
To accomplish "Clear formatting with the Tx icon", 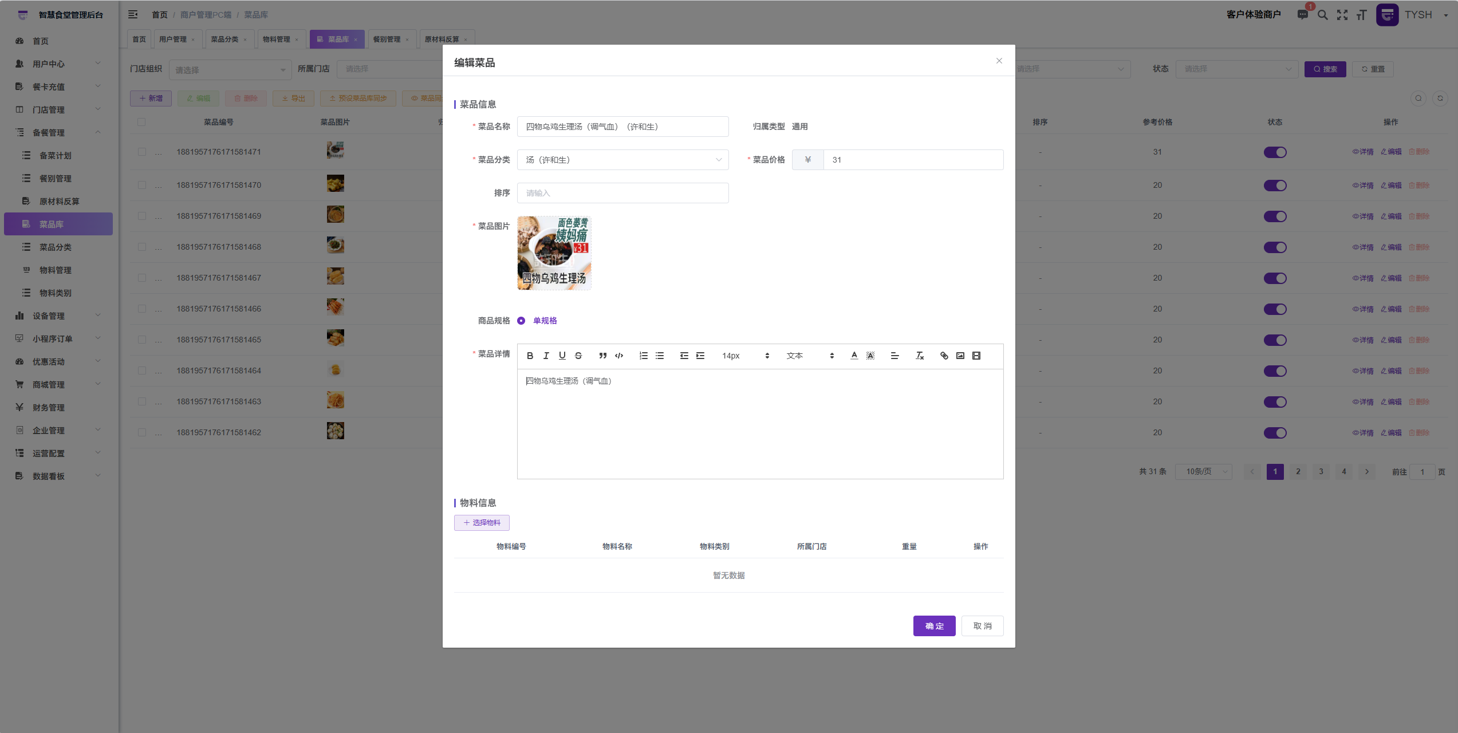I will coord(920,356).
